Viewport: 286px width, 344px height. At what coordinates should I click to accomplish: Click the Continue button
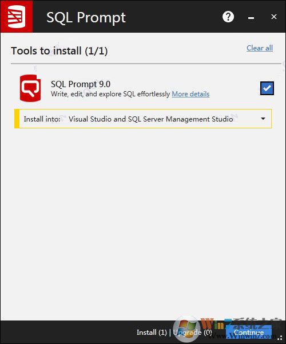pos(249,332)
